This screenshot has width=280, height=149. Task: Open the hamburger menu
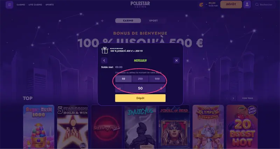(x=9, y=5)
